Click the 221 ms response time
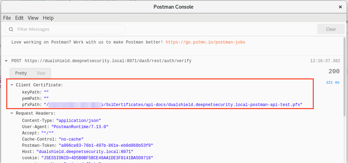 pyautogui.click(x=333, y=83)
